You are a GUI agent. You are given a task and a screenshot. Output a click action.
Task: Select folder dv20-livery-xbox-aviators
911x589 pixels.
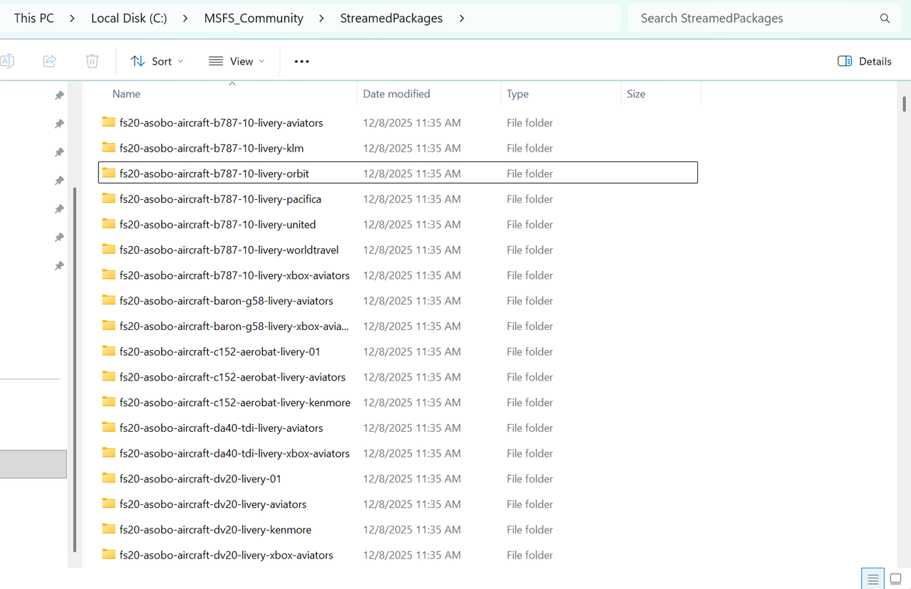pos(397,556)
